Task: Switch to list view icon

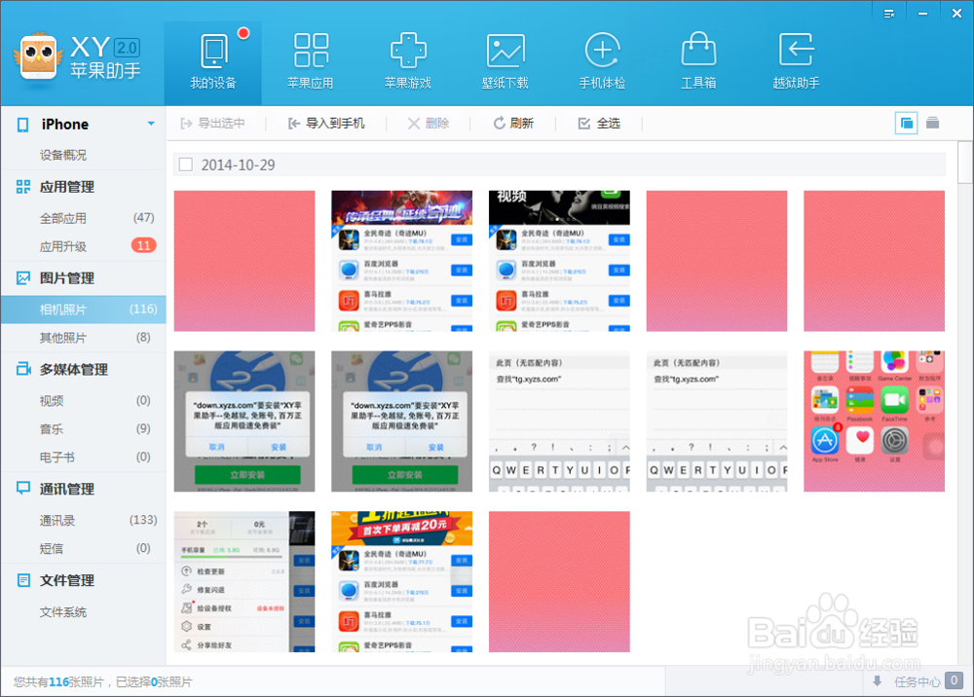Action: (x=932, y=123)
